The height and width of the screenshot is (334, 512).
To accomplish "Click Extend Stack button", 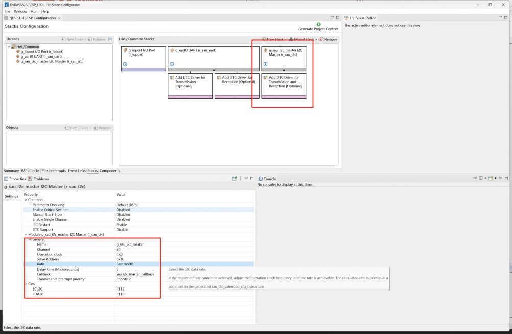I will pyautogui.click(x=303, y=39).
